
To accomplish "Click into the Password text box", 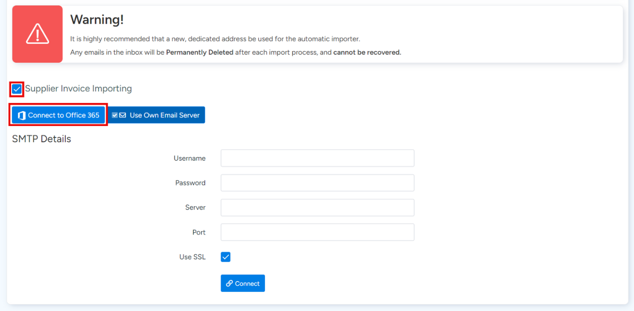I will click(x=317, y=183).
